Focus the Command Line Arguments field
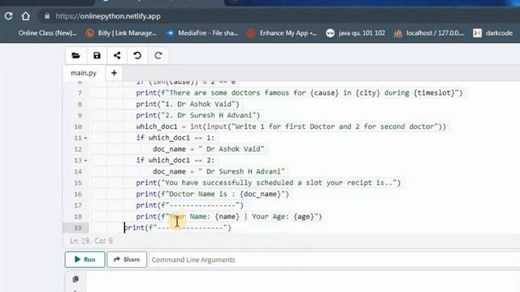 (334, 260)
